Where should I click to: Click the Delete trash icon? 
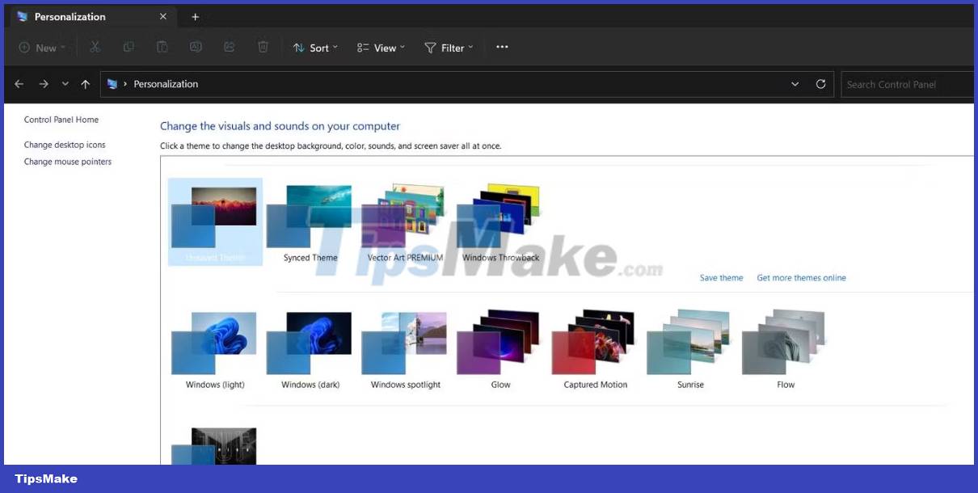tap(263, 47)
